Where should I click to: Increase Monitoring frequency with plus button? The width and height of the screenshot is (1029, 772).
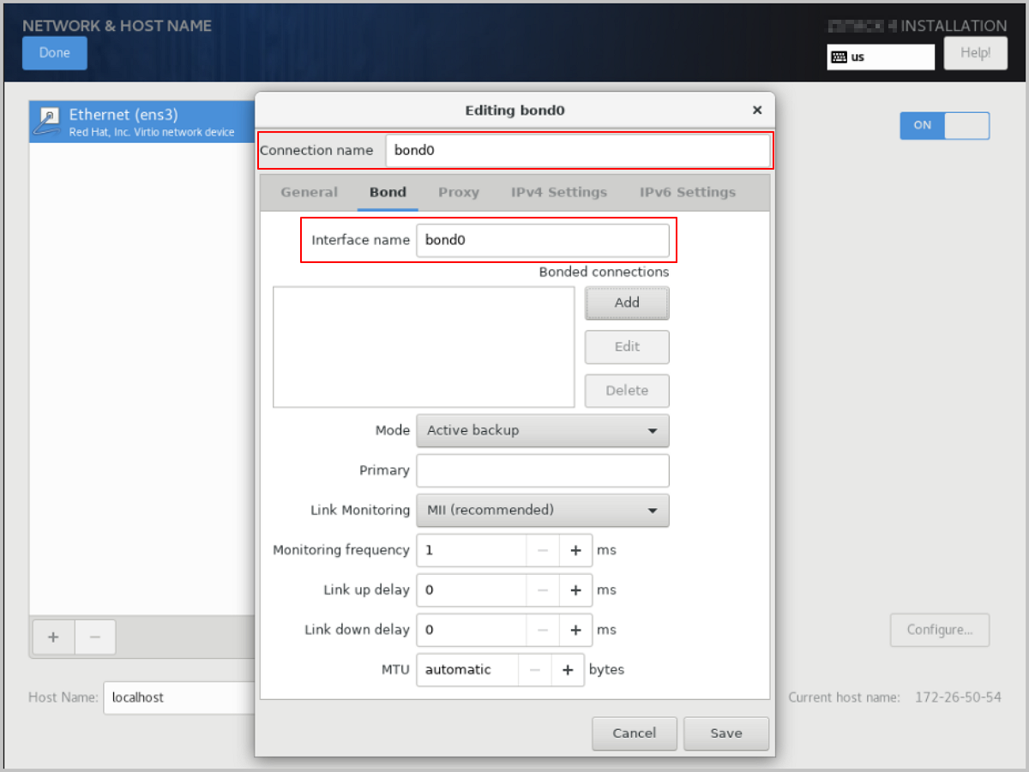pos(575,550)
